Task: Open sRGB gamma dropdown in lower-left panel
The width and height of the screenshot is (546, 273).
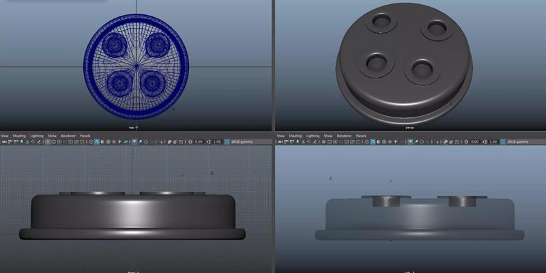Action: (x=250, y=142)
